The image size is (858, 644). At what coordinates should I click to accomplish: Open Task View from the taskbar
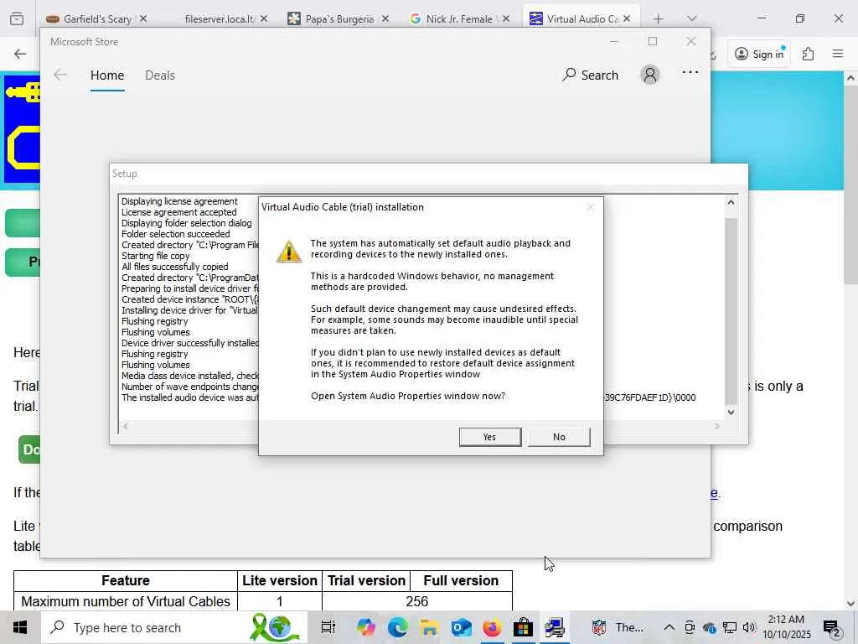point(328,627)
